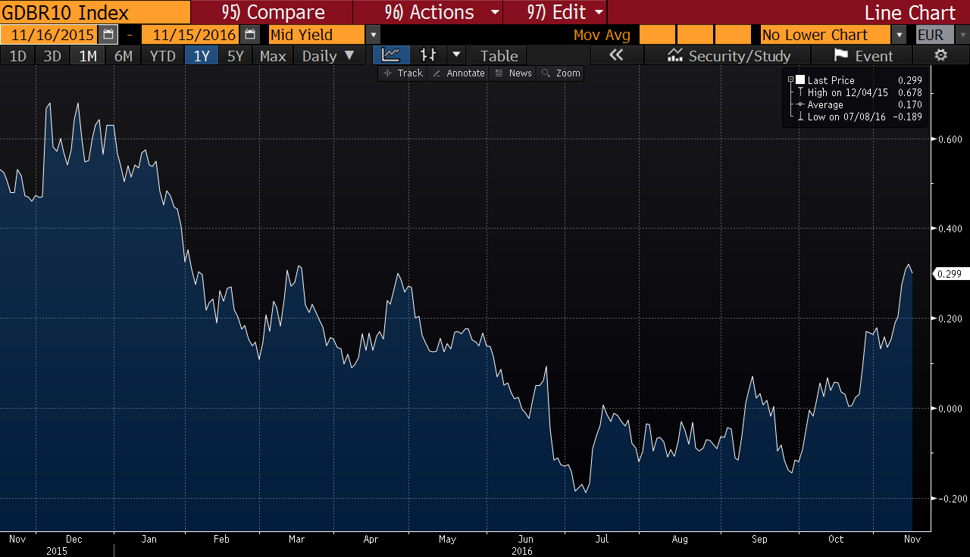Select the 1M time range
Screen dimensions: 970x557
88,56
